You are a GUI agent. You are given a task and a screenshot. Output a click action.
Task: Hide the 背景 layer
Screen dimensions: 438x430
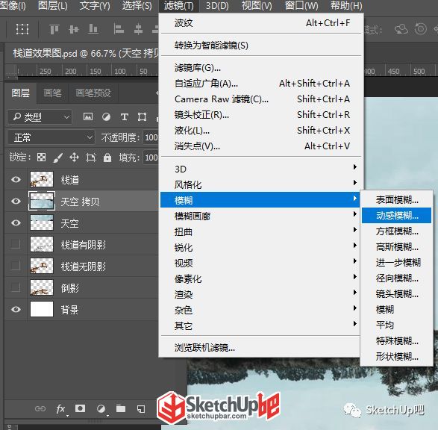click(x=16, y=309)
